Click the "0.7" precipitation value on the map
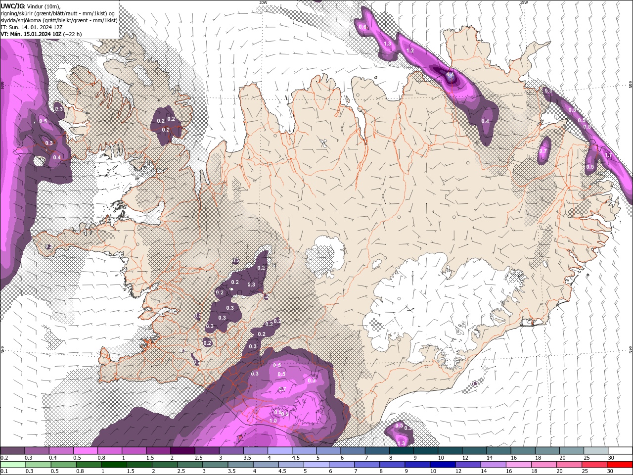 click(543, 151)
